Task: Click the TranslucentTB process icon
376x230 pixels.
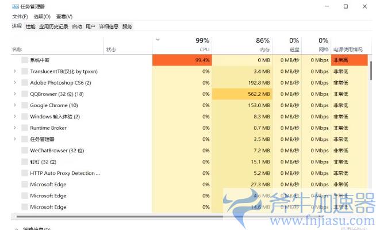Action: [x=25, y=71]
